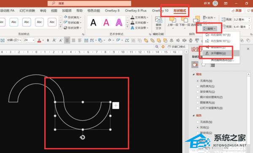Select Picture or texture fill (图片或纹理填充)

pyautogui.click(x=197, y=97)
